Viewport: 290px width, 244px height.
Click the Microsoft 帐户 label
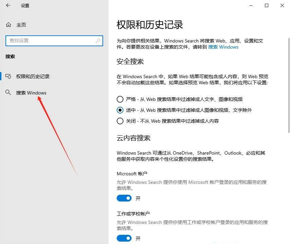(x=132, y=174)
